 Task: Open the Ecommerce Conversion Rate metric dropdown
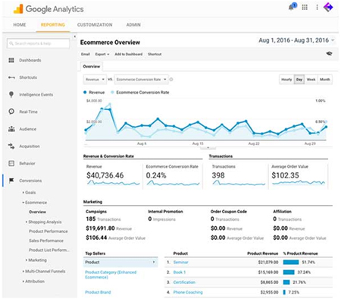[141, 80]
